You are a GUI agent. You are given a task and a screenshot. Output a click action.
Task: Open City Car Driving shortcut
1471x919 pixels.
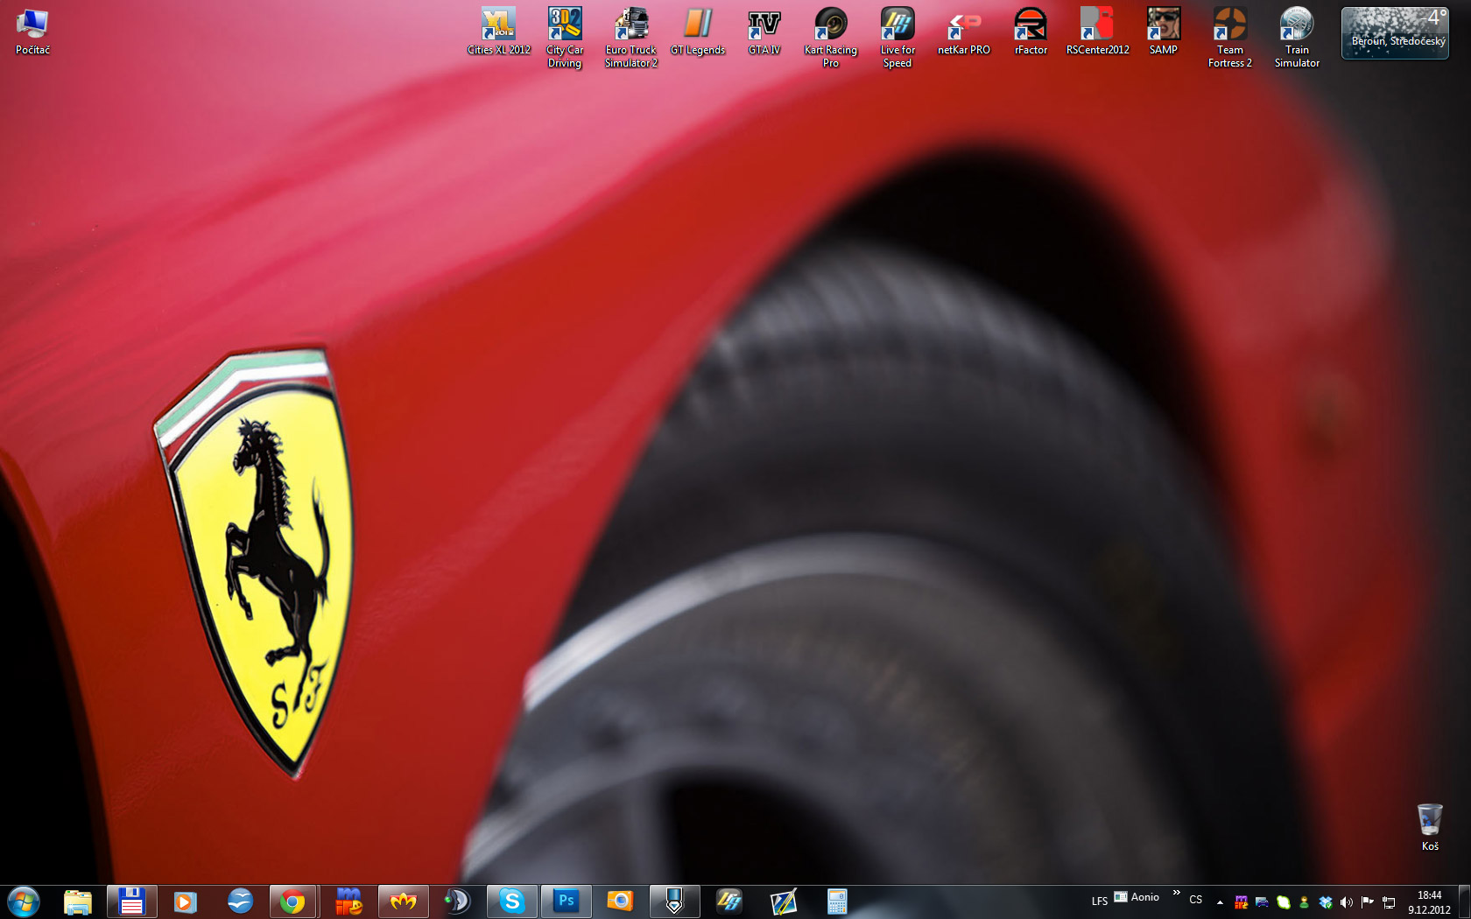pos(565,38)
